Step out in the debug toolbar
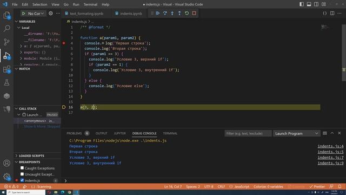Image resolution: width=346 pixels, height=195 pixels. 179,13
